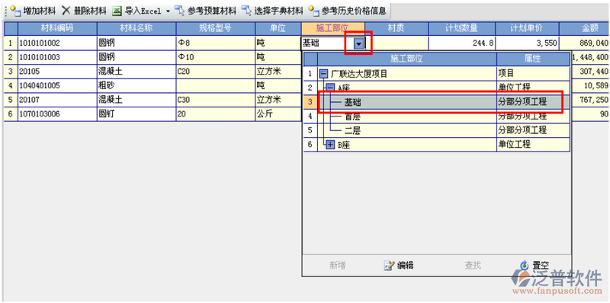Click the 编辑 pencil icon button
Image resolution: width=610 pixels, height=303 pixels.
[390, 266]
